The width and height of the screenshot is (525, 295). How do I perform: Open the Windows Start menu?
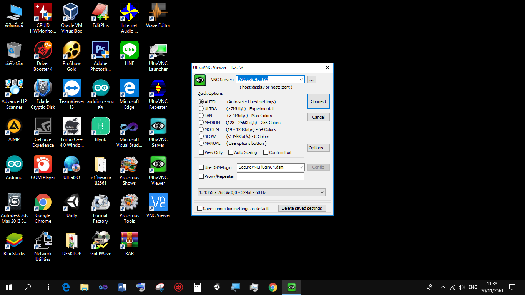(x=8, y=287)
